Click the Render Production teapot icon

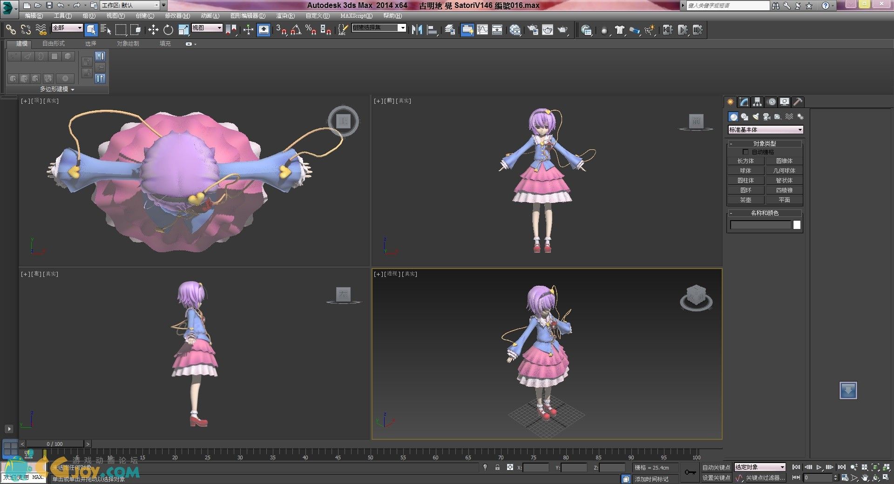pos(563,30)
